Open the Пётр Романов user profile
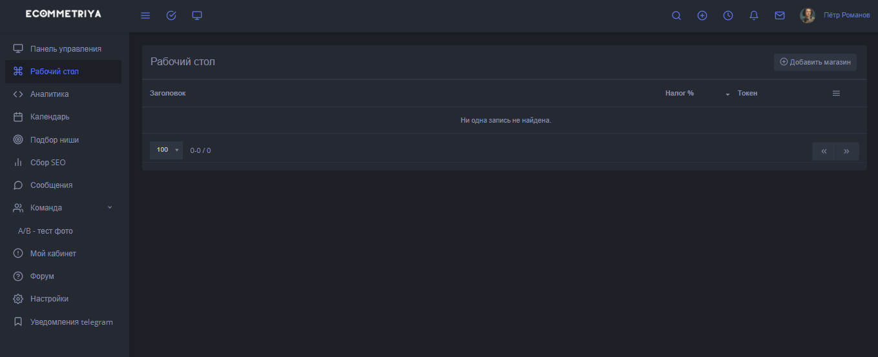Viewport: 878px width, 357px height. coord(846,15)
